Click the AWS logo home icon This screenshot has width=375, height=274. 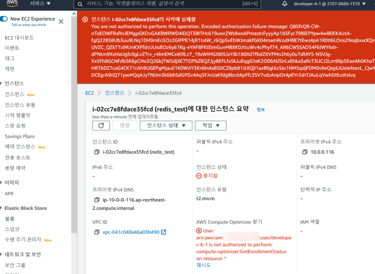coord(12,3)
